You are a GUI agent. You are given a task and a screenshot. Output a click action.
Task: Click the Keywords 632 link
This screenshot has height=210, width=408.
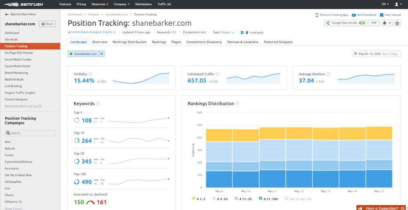[174, 32]
